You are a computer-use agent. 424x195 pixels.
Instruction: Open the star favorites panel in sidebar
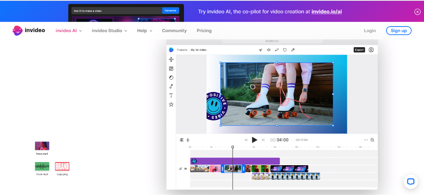click(171, 104)
